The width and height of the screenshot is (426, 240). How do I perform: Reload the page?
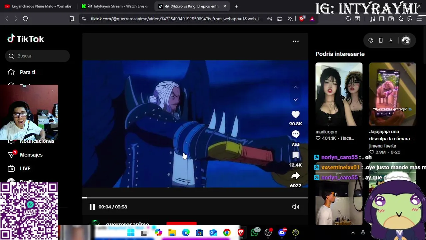click(x=25, y=19)
